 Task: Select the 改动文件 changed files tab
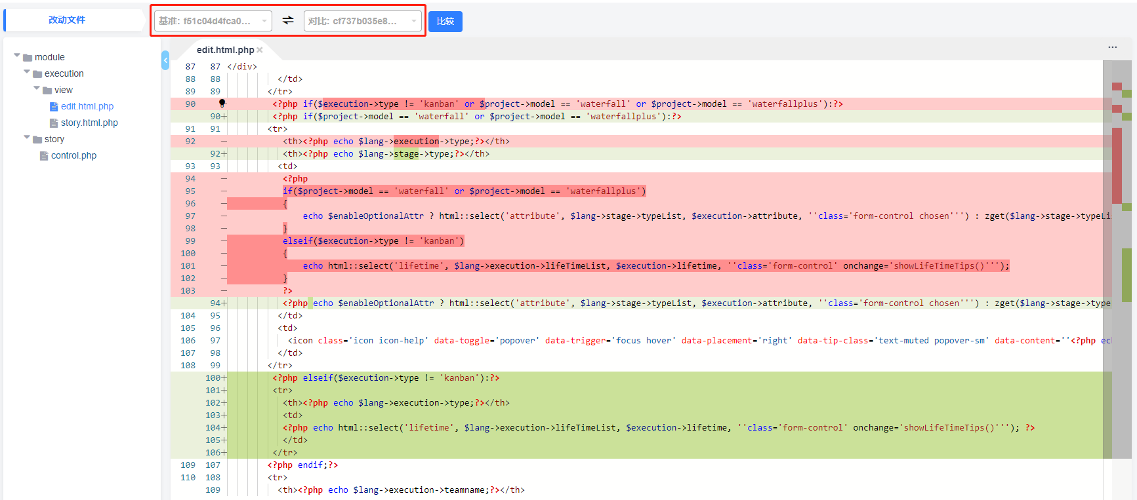point(67,20)
